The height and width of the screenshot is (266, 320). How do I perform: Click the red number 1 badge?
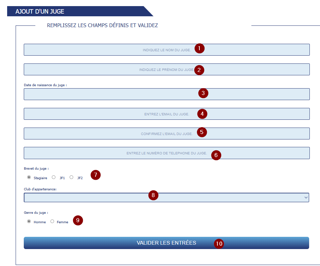coord(199,49)
